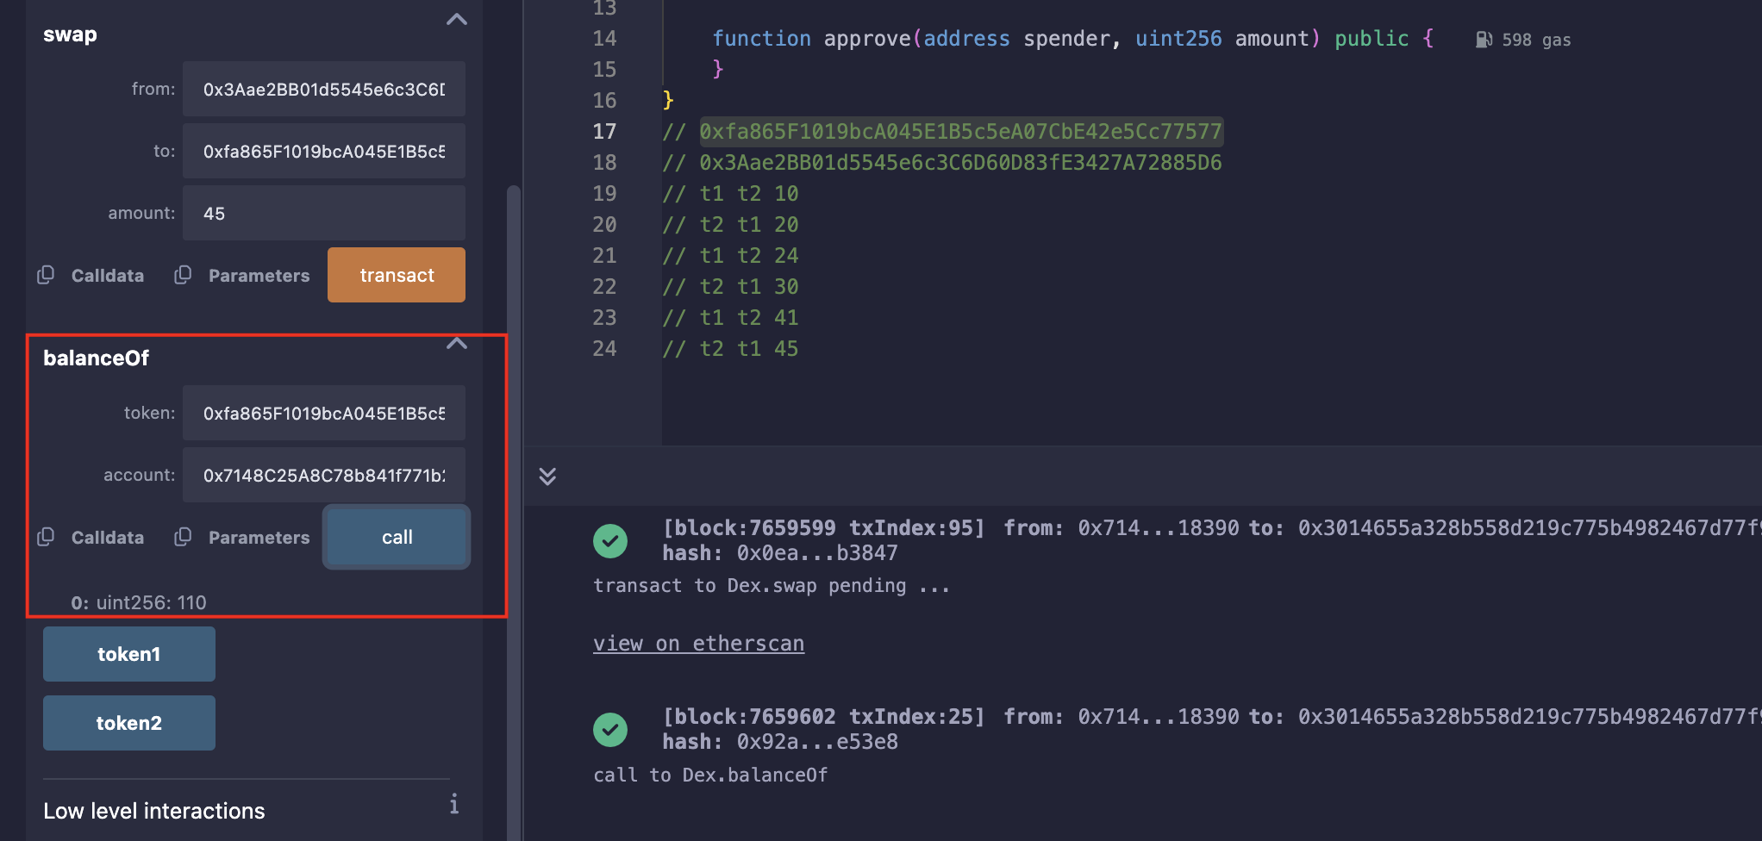Click the left panel vertical scrollbar
Image resolution: width=1762 pixels, height=841 pixels.
514,513
